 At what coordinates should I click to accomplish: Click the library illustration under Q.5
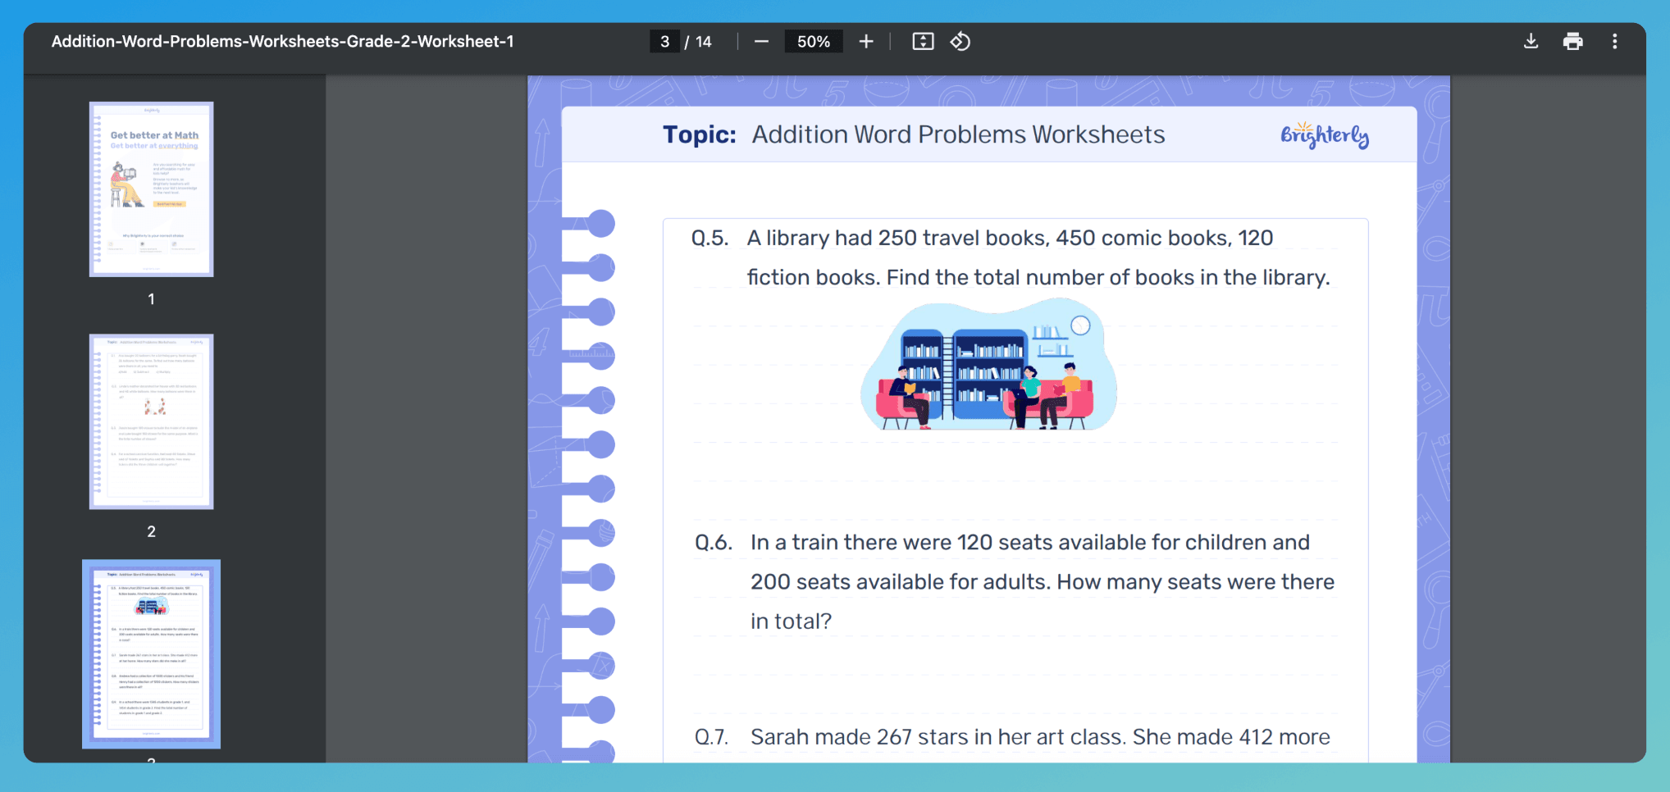tap(989, 366)
